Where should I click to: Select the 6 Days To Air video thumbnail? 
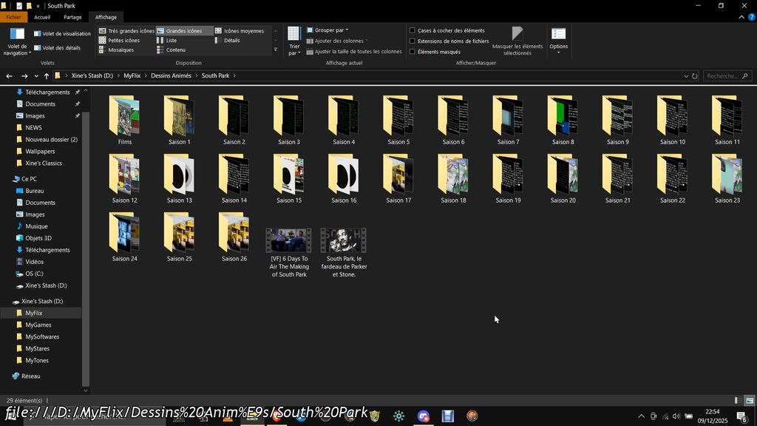(288, 241)
